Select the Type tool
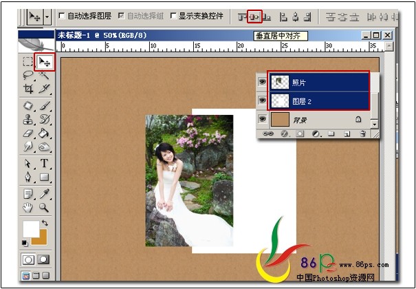 click(x=44, y=164)
